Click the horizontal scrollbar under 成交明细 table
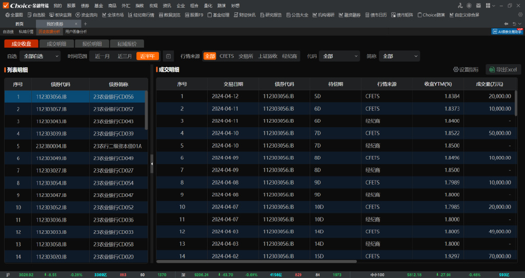The height and width of the screenshot is (278, 525). click(256, 261)
